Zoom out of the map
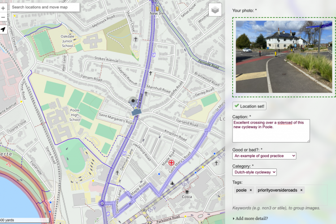The height and width of the screenshot is (224, 336). pyautogui.click(x=3, y=18)
